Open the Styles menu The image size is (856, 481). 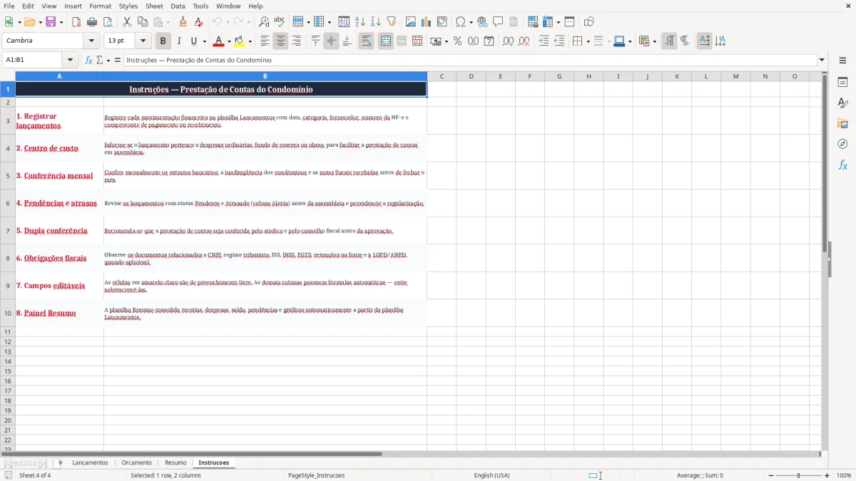point(128,6)
